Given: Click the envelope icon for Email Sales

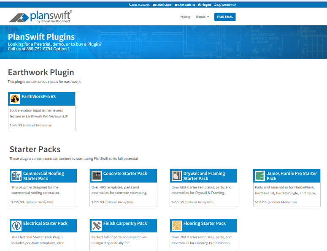Looking at the screenshot, I should click(154, 5).
